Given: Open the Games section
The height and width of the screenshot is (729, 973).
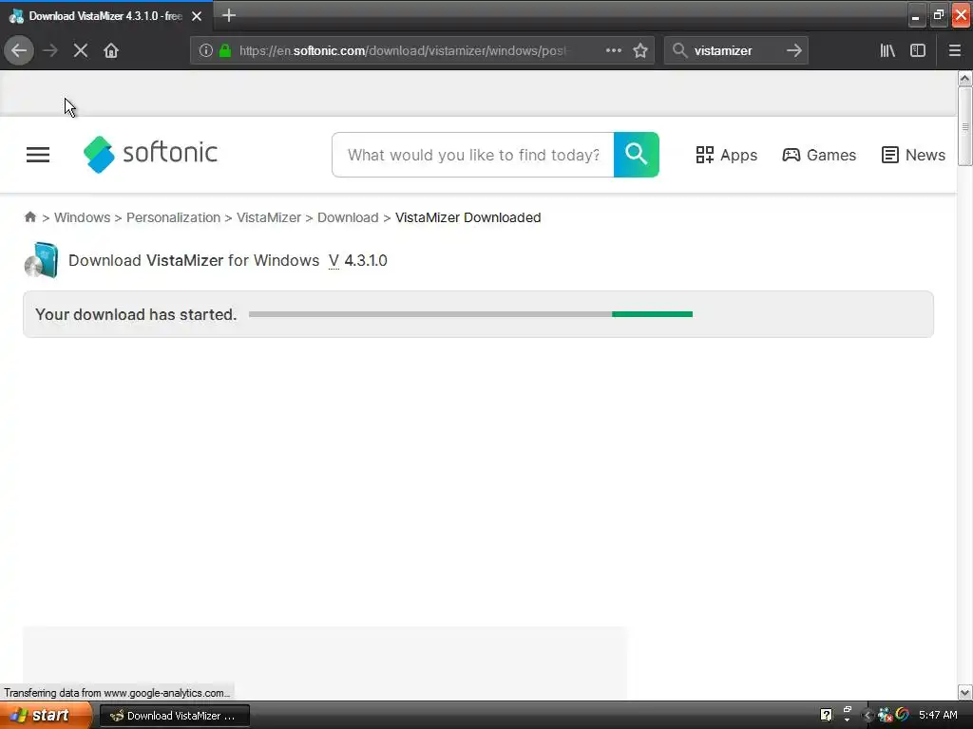Looking at the screenshot, I should pyautogui.click(x=819, y=155).
